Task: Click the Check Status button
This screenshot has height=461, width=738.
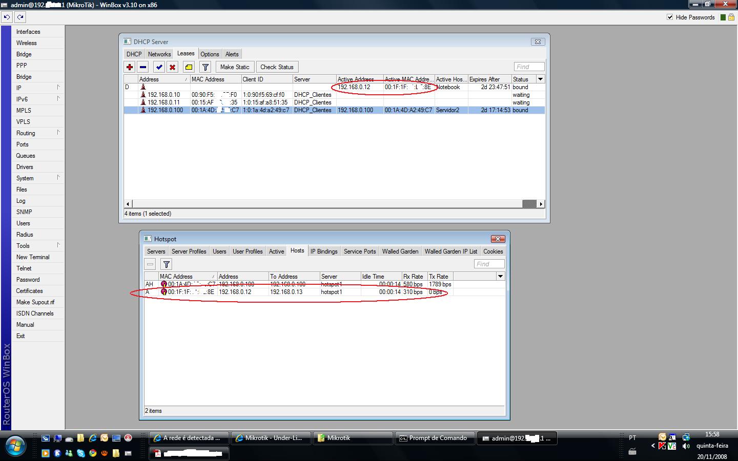Action: (x=277, y=67)
